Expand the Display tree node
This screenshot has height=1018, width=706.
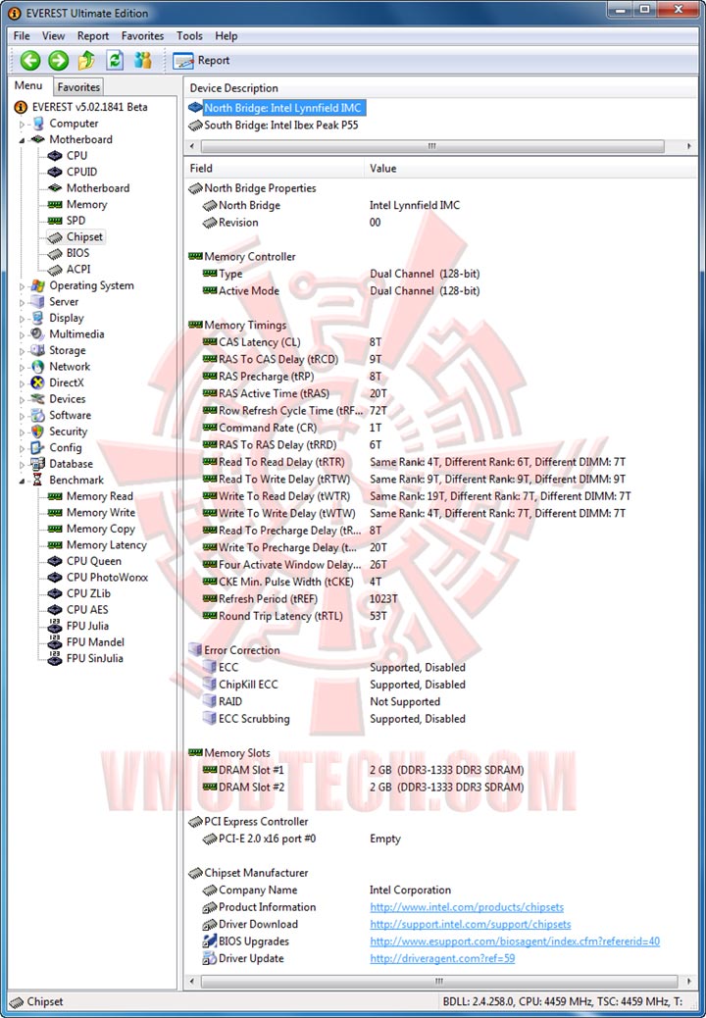[22, 318]
